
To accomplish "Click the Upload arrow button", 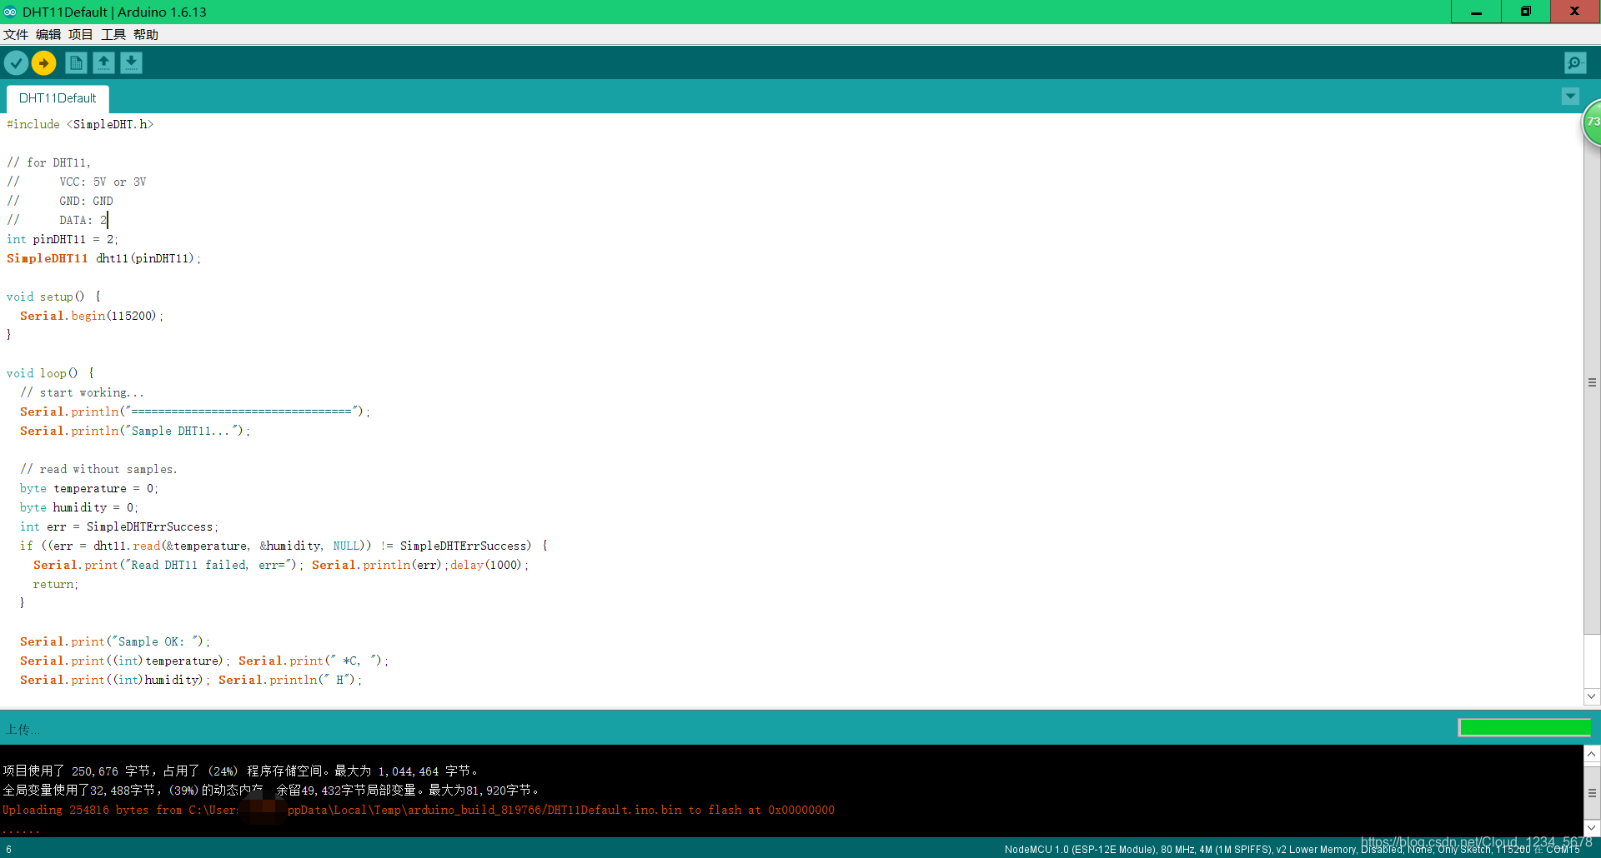I will coord(43,63).
